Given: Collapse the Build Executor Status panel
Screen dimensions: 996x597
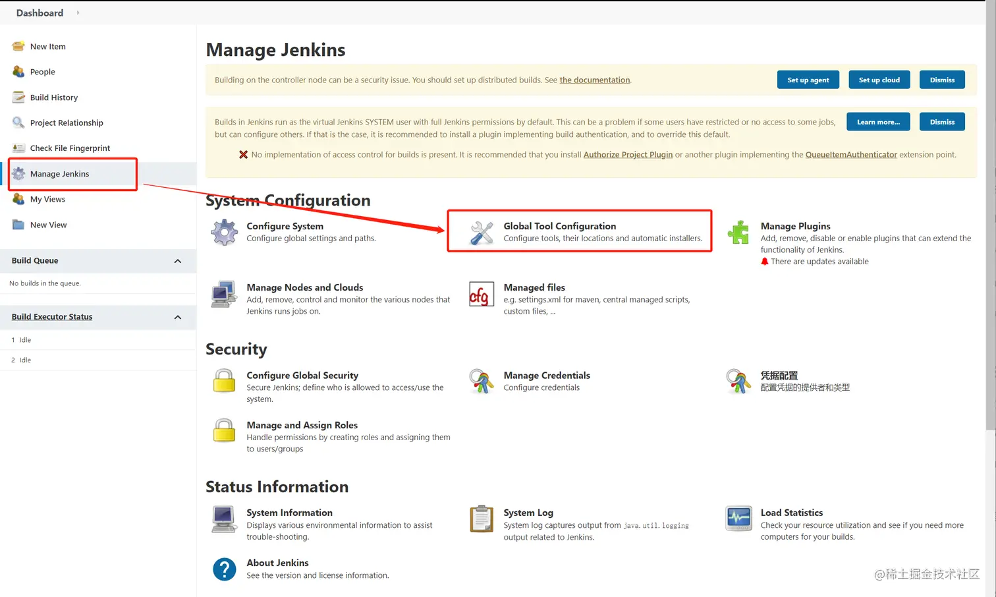Looking at the screenshot, I should pos(178,317).
